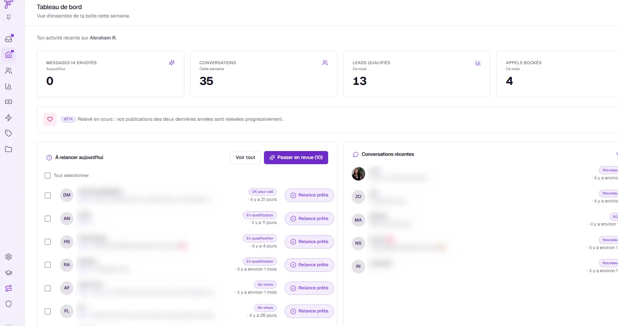Open the photo avatar in Conversations récentes
The image size is (618, 326).
(358, 174)
